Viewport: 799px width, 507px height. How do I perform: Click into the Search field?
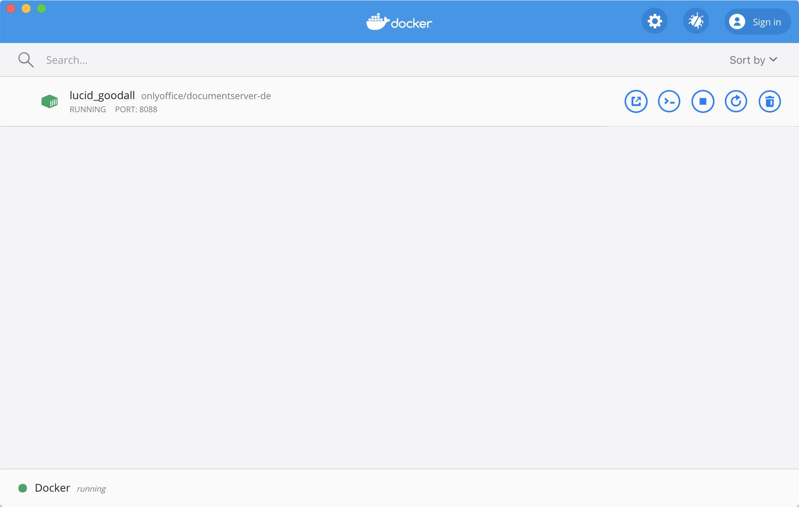[x=230, y=60]
